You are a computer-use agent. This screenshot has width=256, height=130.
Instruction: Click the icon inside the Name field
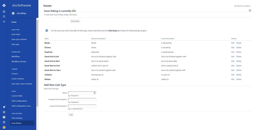click(x=95, y=93)
